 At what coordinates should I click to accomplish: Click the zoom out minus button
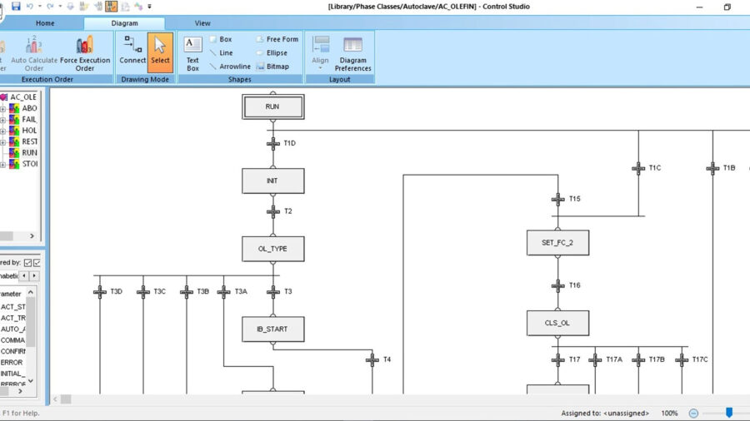[693, 414]
